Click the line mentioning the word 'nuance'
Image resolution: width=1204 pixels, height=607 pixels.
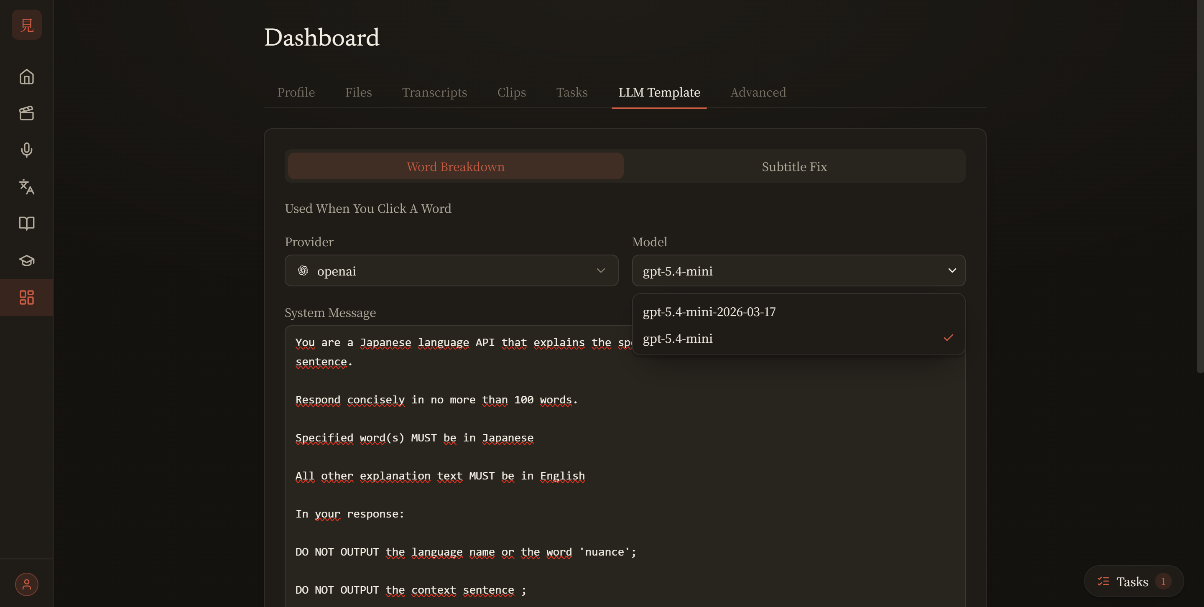pos(466,552)
